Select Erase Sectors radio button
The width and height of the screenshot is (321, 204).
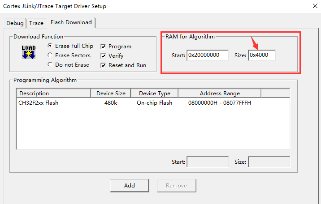click(50, 55)
